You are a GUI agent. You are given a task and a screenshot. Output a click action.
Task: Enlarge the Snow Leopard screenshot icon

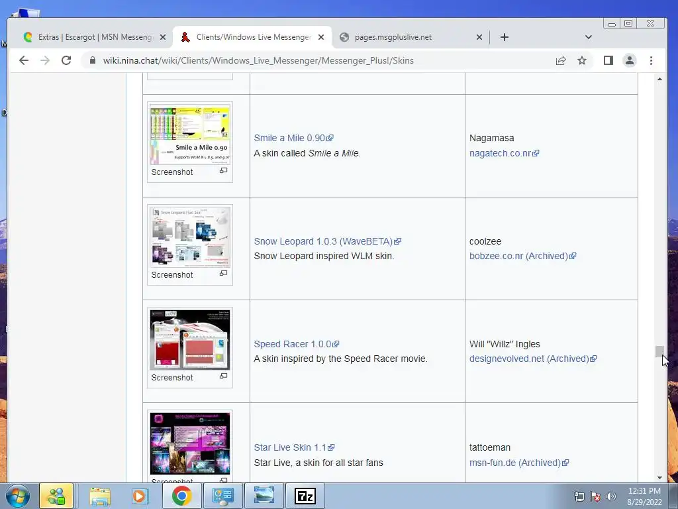pyautogui.click(x=223, y=273)
